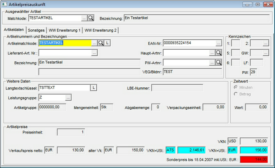Click the Zeitwert Wert field
The width and height of the screenshot is (275, 168).
(257, 107)
